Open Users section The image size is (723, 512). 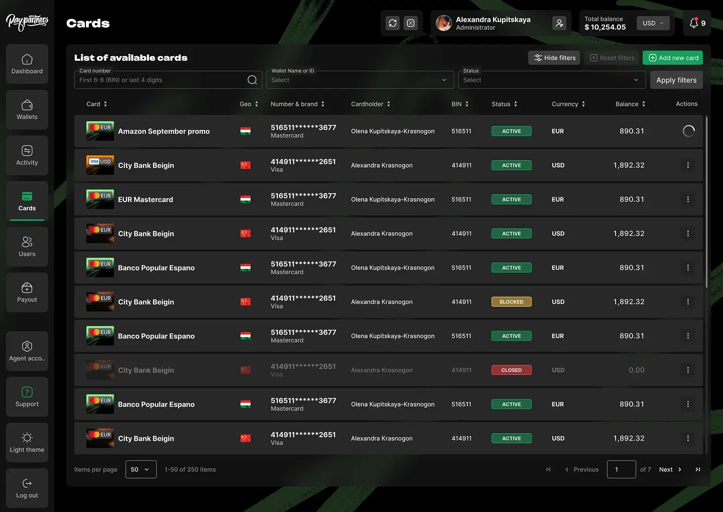[x=27, y=246]
